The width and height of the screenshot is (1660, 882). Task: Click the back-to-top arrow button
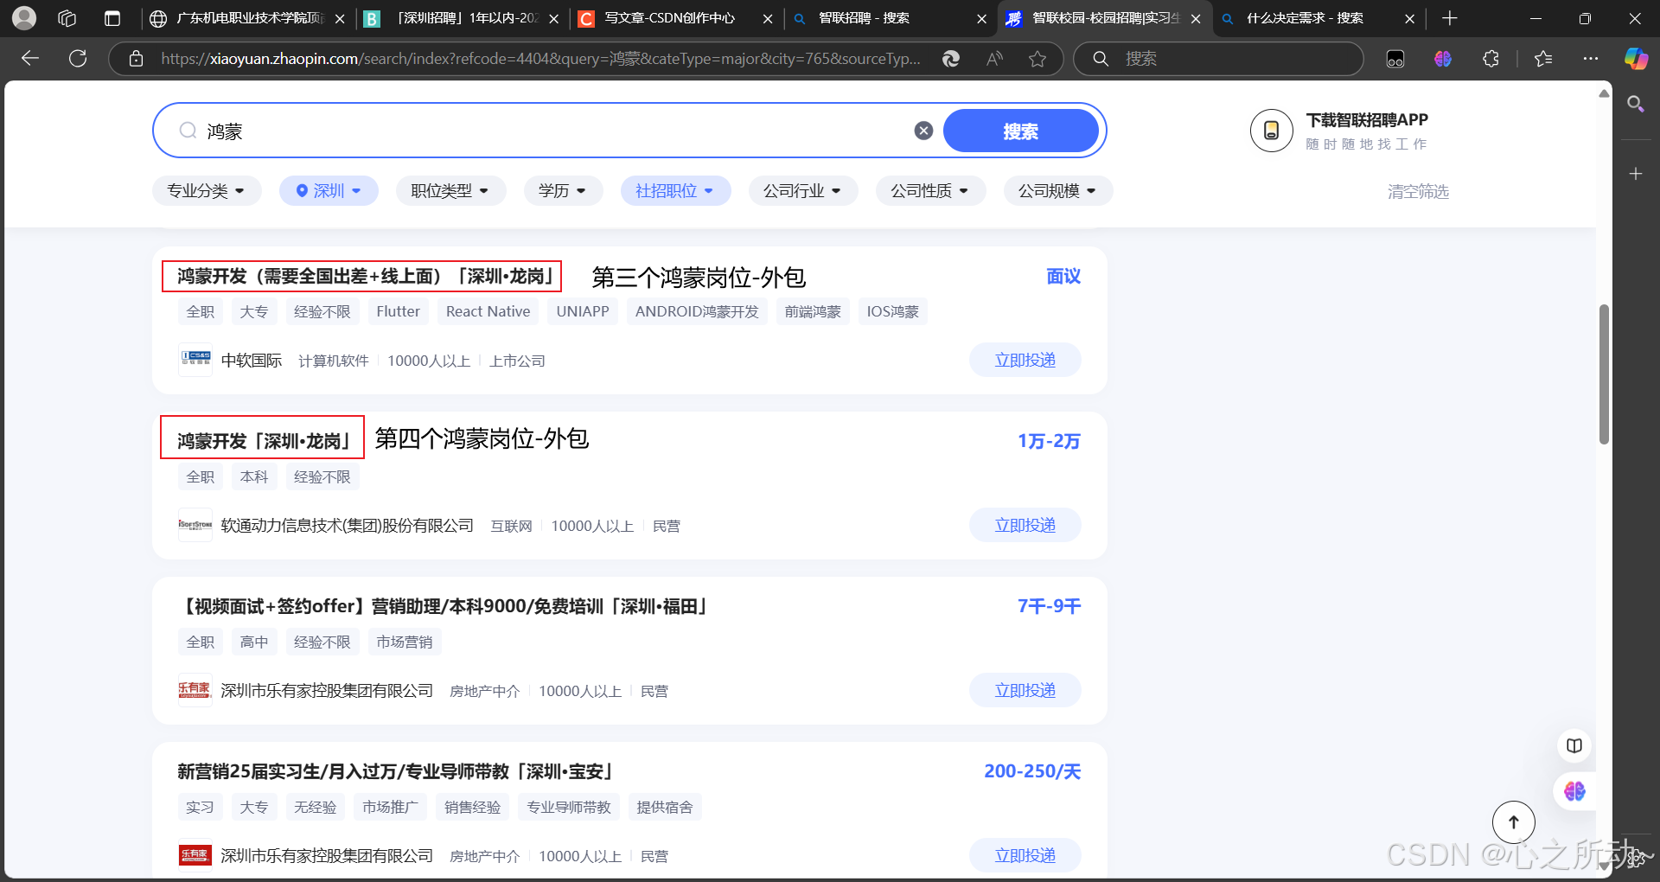pos(1514,822)
